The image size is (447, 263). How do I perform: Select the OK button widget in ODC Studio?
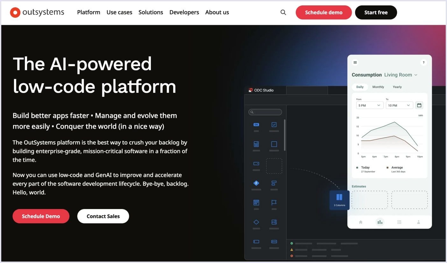click(256, 125)
